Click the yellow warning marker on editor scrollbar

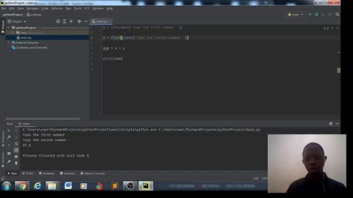[339, 70]
